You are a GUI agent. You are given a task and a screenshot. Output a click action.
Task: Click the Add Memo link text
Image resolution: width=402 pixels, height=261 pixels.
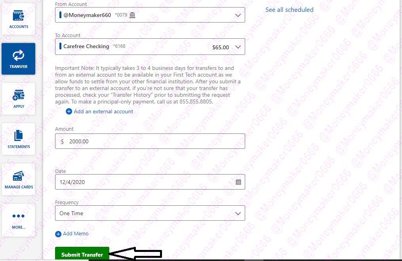click(76, 234)
